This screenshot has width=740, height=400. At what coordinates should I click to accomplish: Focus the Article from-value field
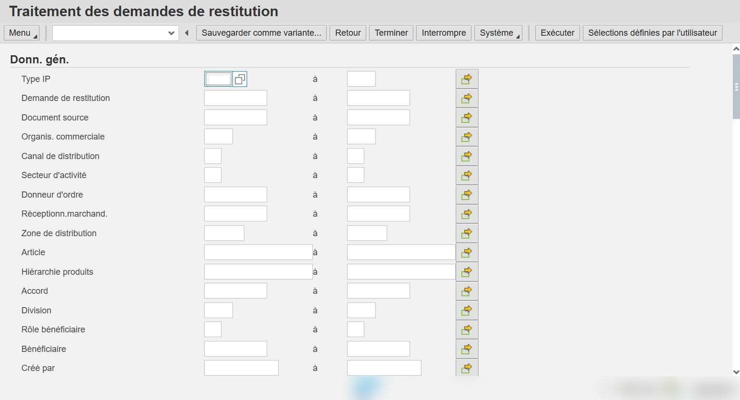(259, 252)
